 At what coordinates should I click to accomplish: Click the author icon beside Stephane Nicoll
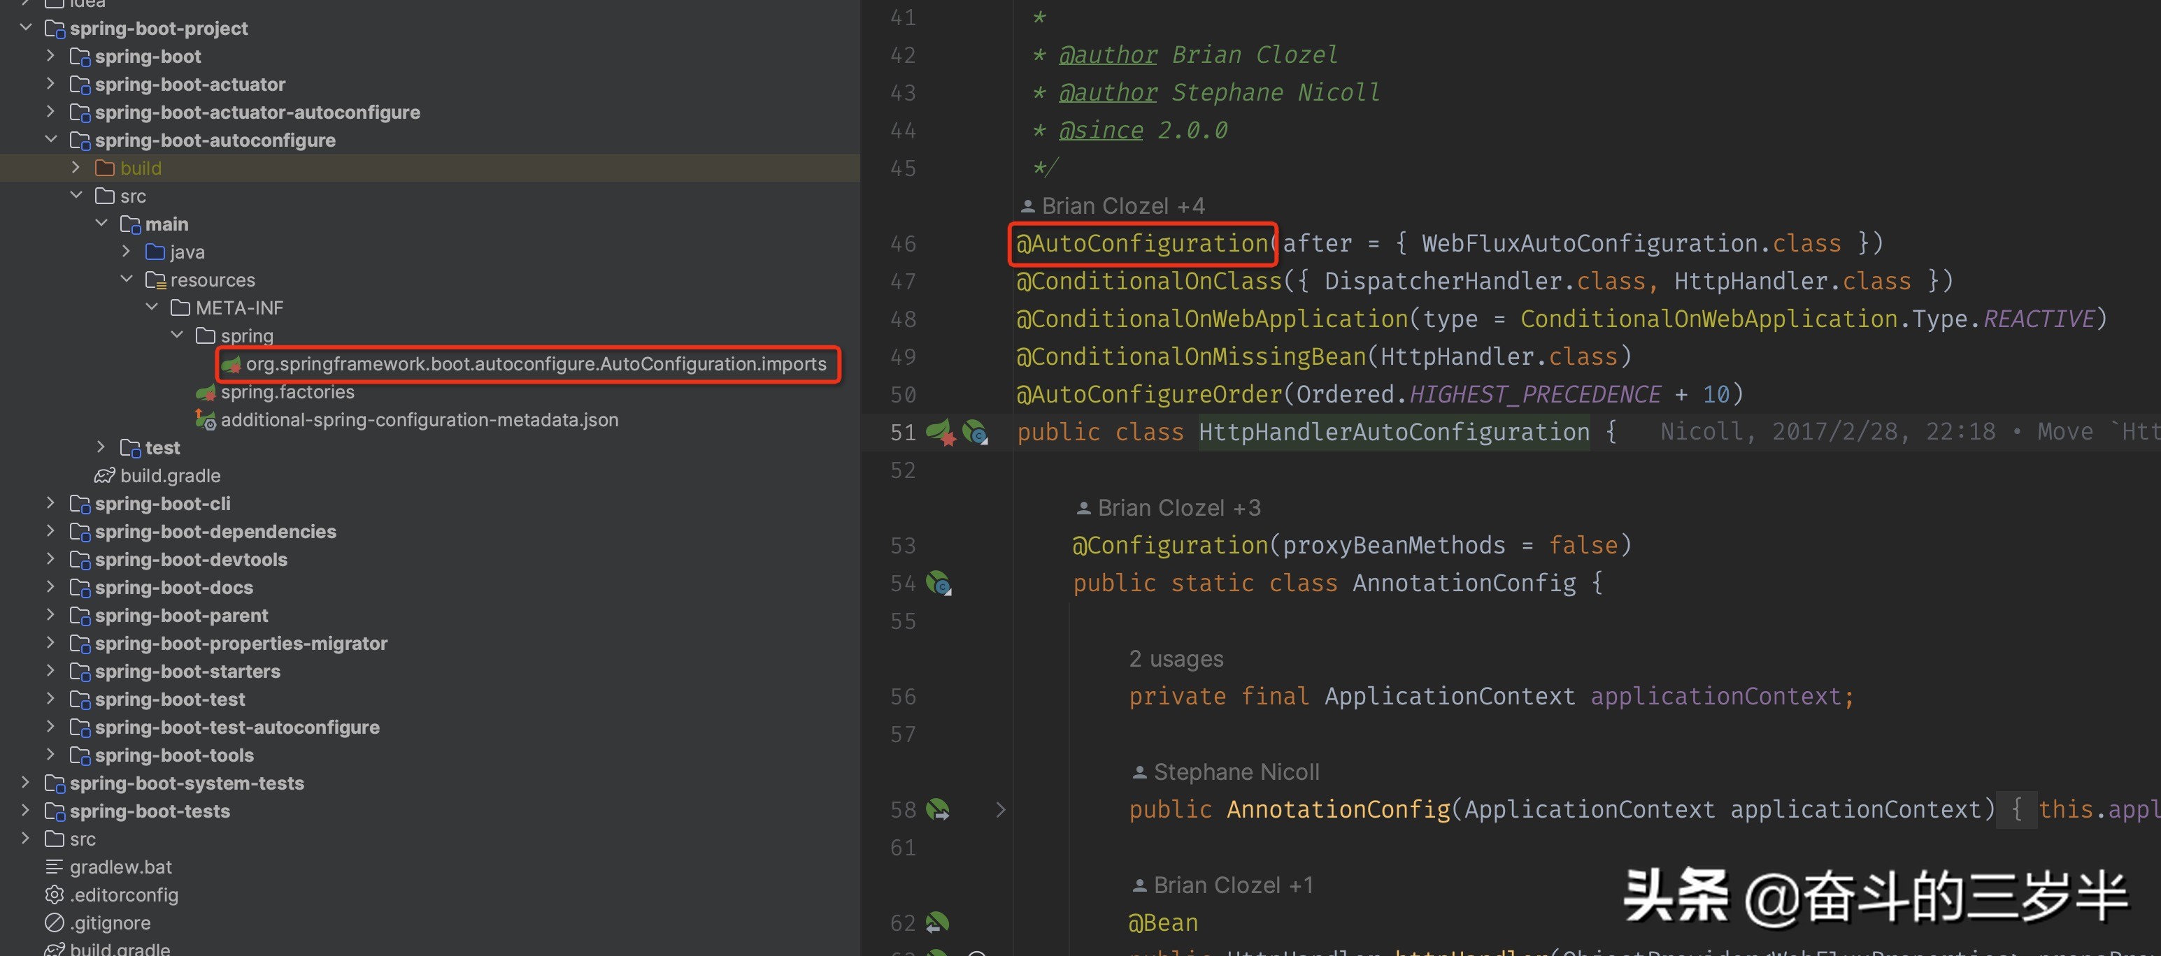click(x=1139, y=772)
